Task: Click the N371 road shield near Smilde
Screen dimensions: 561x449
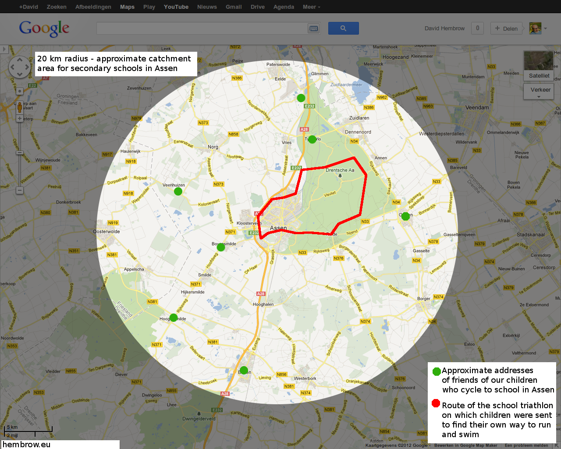Action: (x=195, y=284)
